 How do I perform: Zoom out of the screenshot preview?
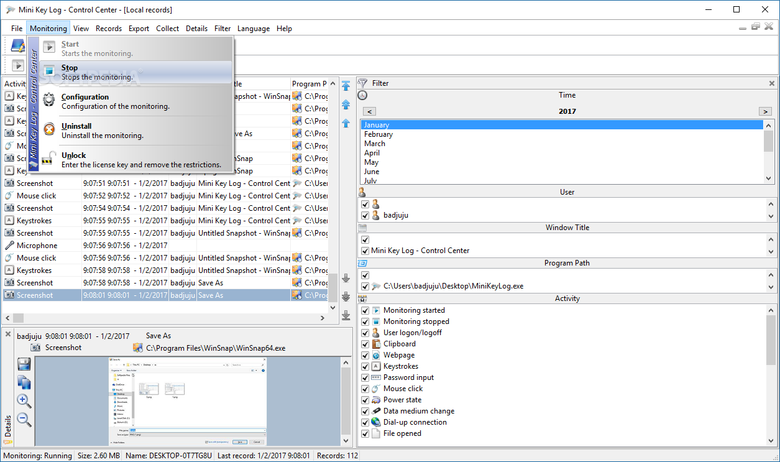point(24,419)
